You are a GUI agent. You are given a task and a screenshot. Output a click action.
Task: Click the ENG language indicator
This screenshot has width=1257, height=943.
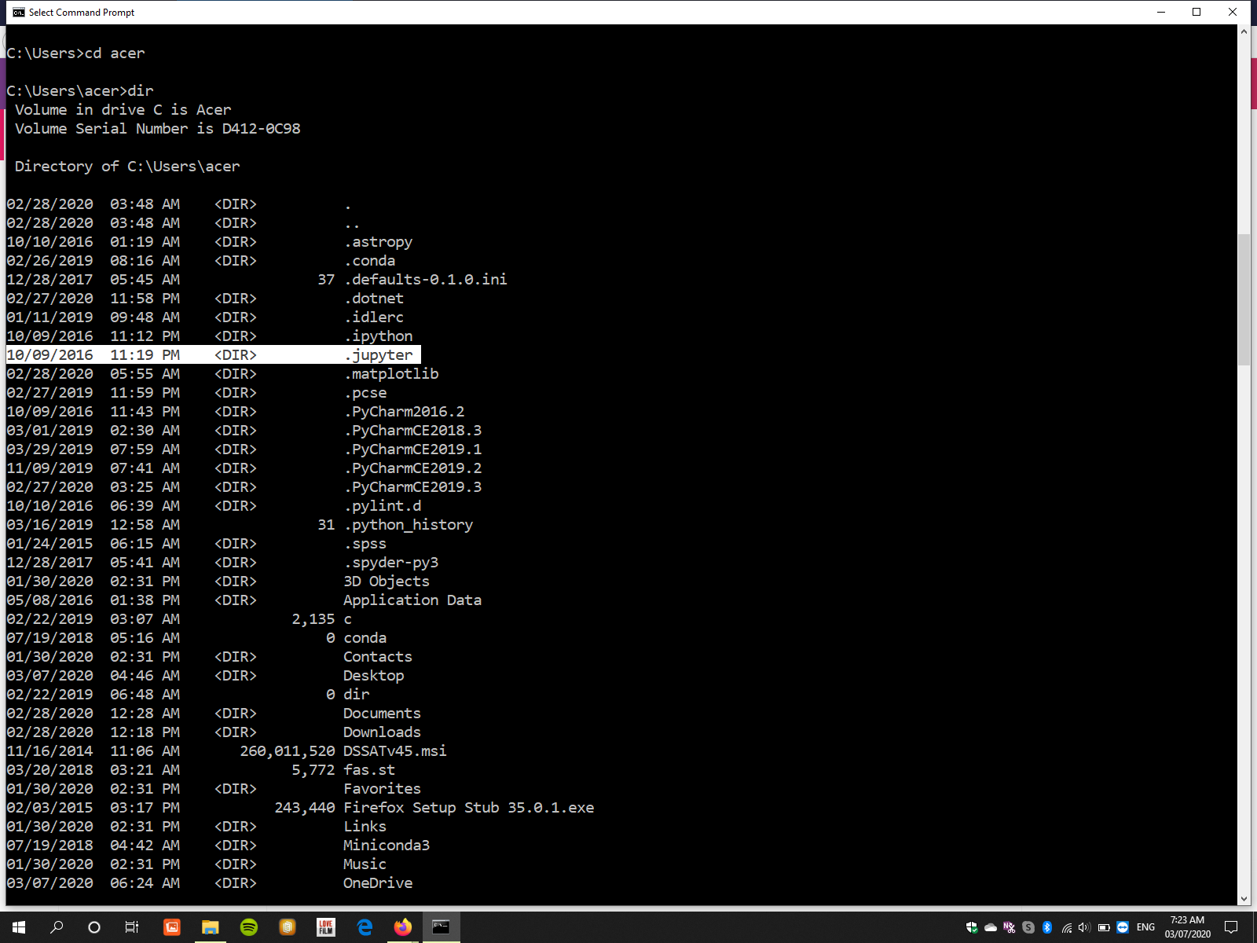(x=1145, y=927)
